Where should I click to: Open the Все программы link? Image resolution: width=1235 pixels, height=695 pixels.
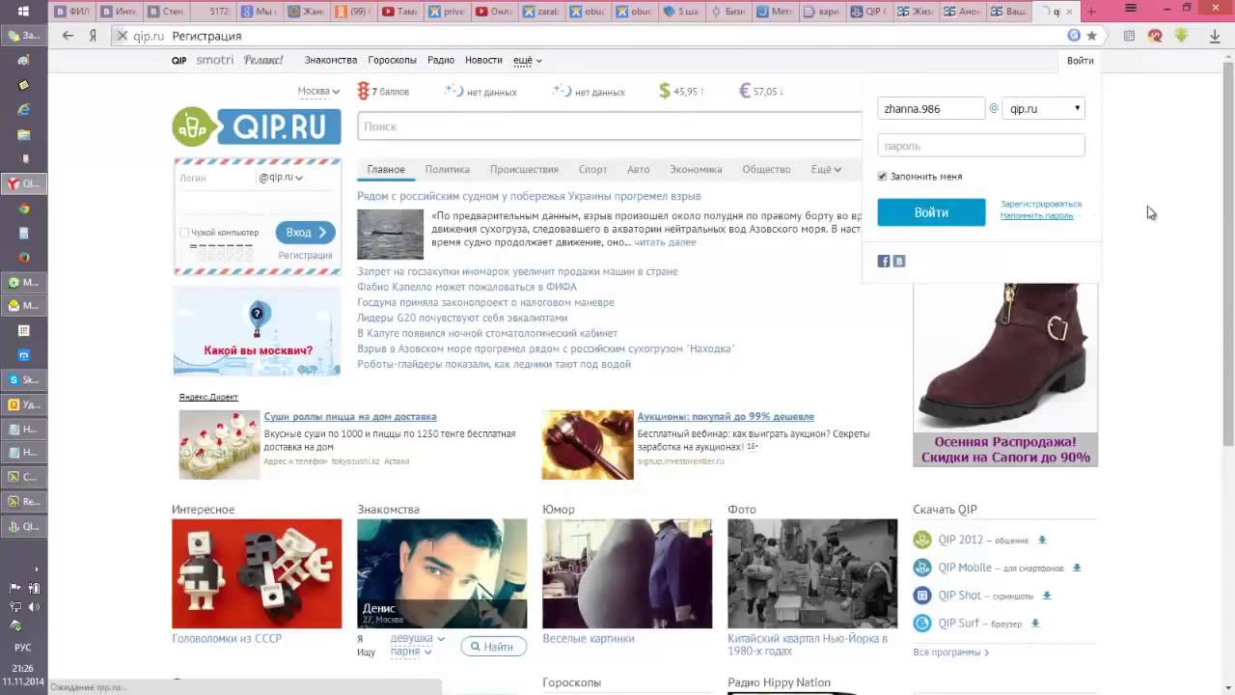pyautogui.click(x=950, y=653)
